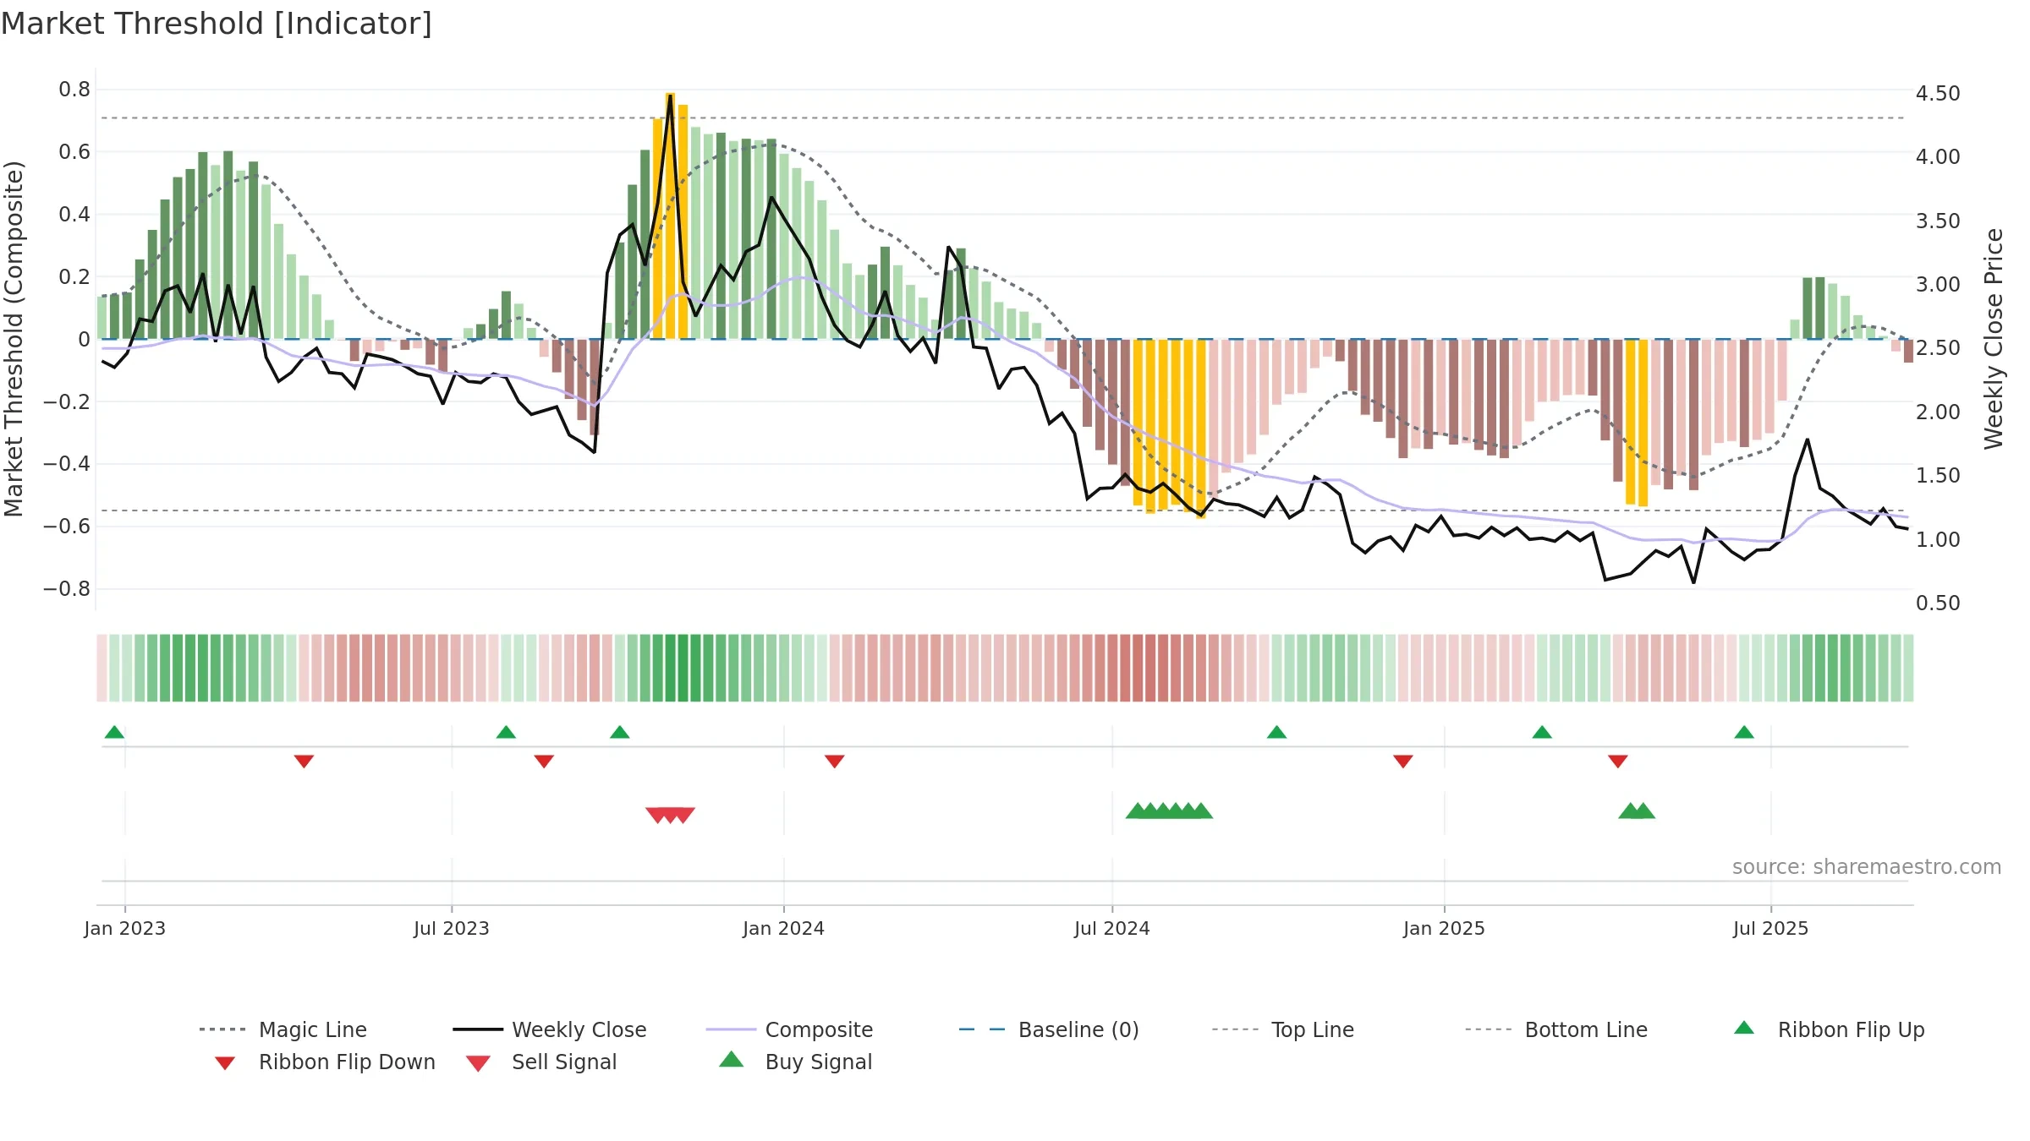
Task: Click the Jan 2025 x-axis label
Action: click(x=1444, y=928)
